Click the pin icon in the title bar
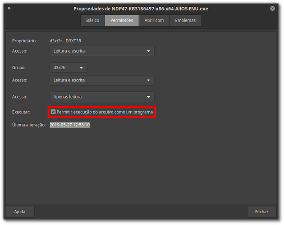The height and width of the screenshot is (225, 284). (x=9, y=9)
